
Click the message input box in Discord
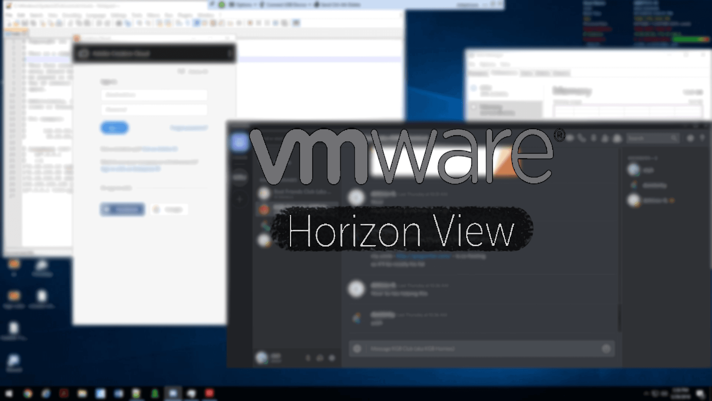(482, 349)
